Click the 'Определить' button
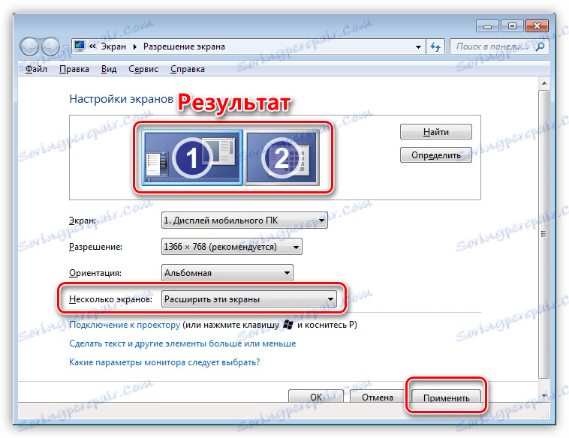 click(x=436, y=155)
